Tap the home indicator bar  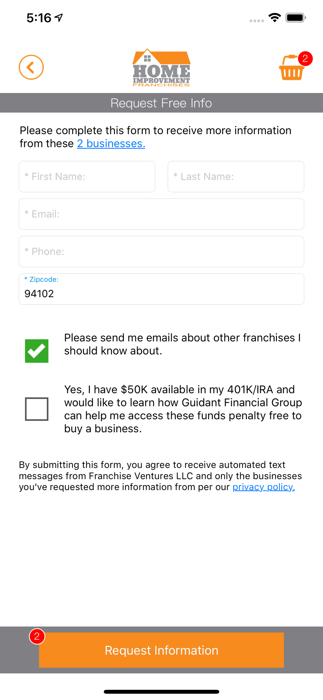[x=161, y=692]
